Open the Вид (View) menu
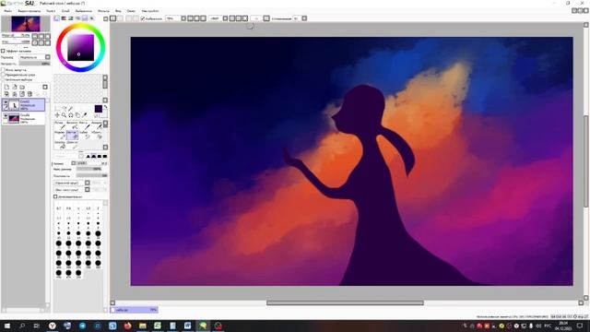 pyautogui.click(x=118, y=11)
